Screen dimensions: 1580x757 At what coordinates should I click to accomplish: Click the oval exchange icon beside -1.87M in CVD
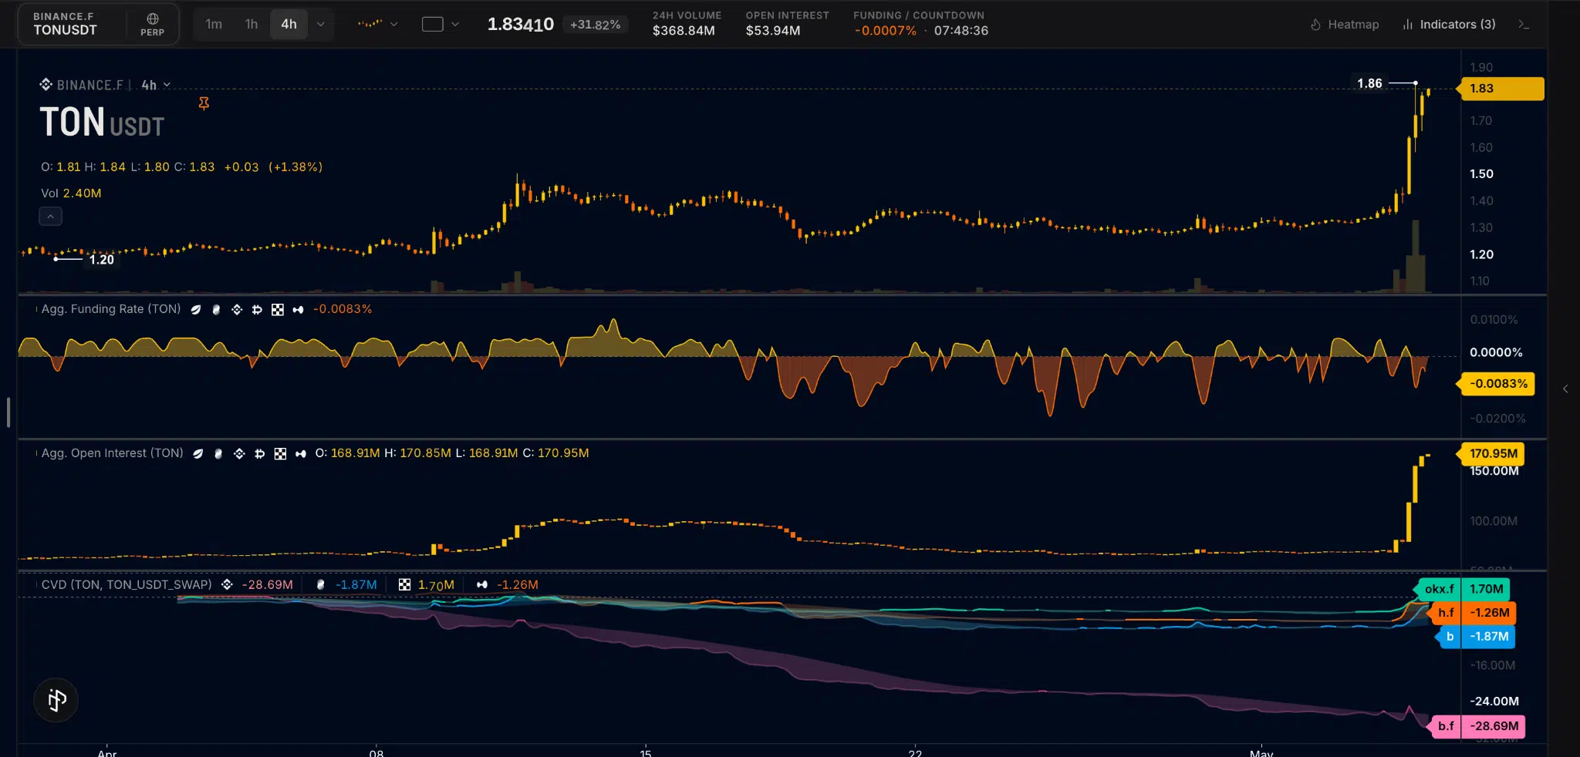pos(320,585)
